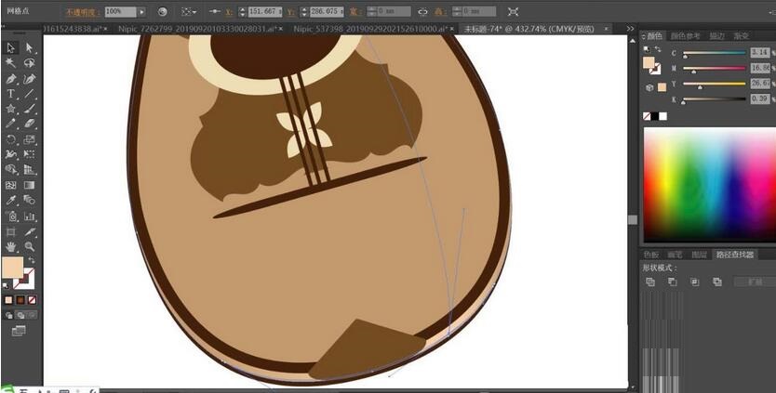The image size is (776, 393).
Task: Select the Magic Wand tool
Action: [x=11, y=63]
